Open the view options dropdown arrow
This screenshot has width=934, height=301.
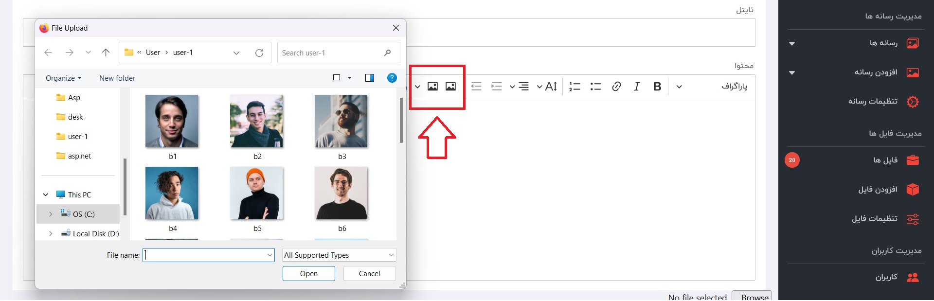click(x=349, y=78)
